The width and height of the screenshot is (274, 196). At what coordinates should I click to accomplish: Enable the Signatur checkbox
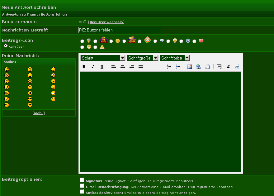82,180
